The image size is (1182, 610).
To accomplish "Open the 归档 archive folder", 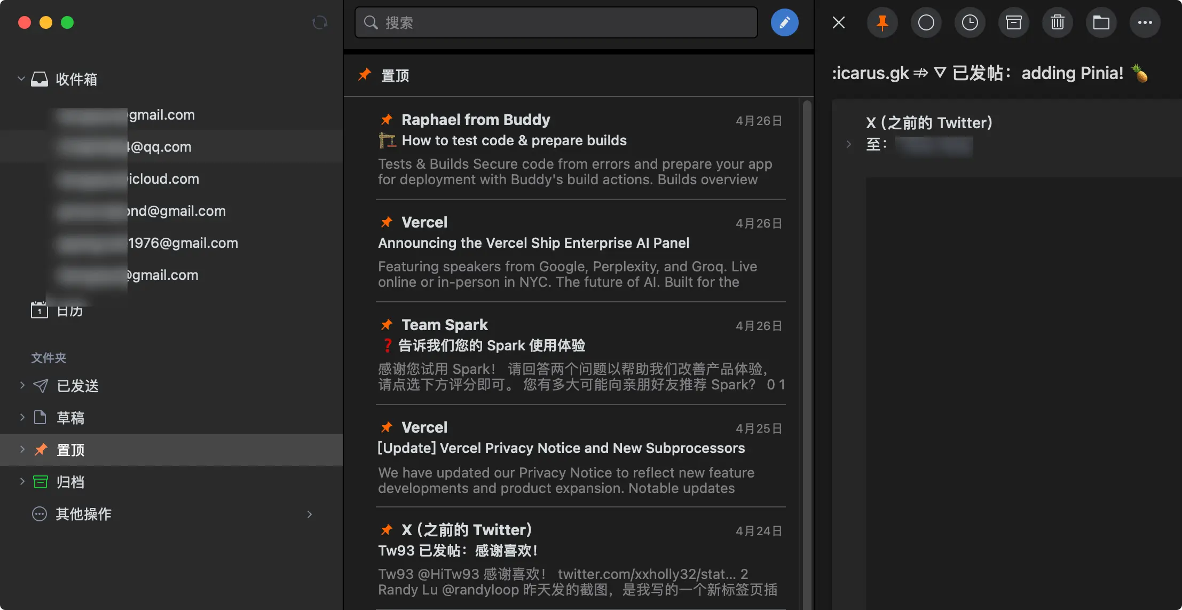I will 71,481.
